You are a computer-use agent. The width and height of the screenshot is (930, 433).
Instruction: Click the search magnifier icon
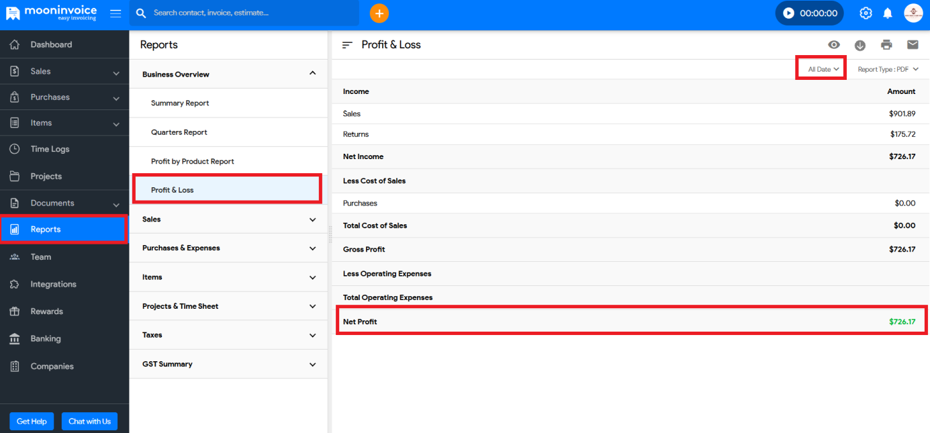click(x=141, y=13)
